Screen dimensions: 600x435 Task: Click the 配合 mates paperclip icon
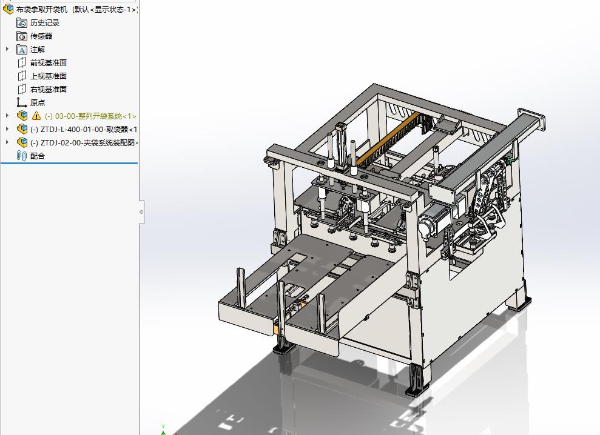tap(22, 156)
